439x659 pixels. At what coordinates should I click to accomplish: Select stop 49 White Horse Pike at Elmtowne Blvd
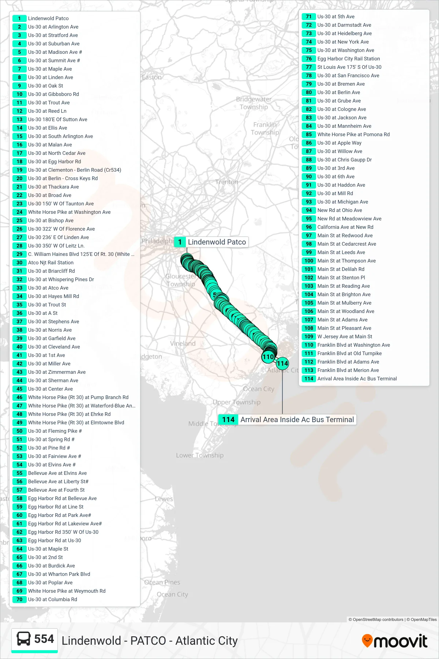(68, 422)
